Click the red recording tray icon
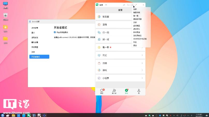Image resolution: width=209 pixels, height=117 pixels. tap(170, 115)
